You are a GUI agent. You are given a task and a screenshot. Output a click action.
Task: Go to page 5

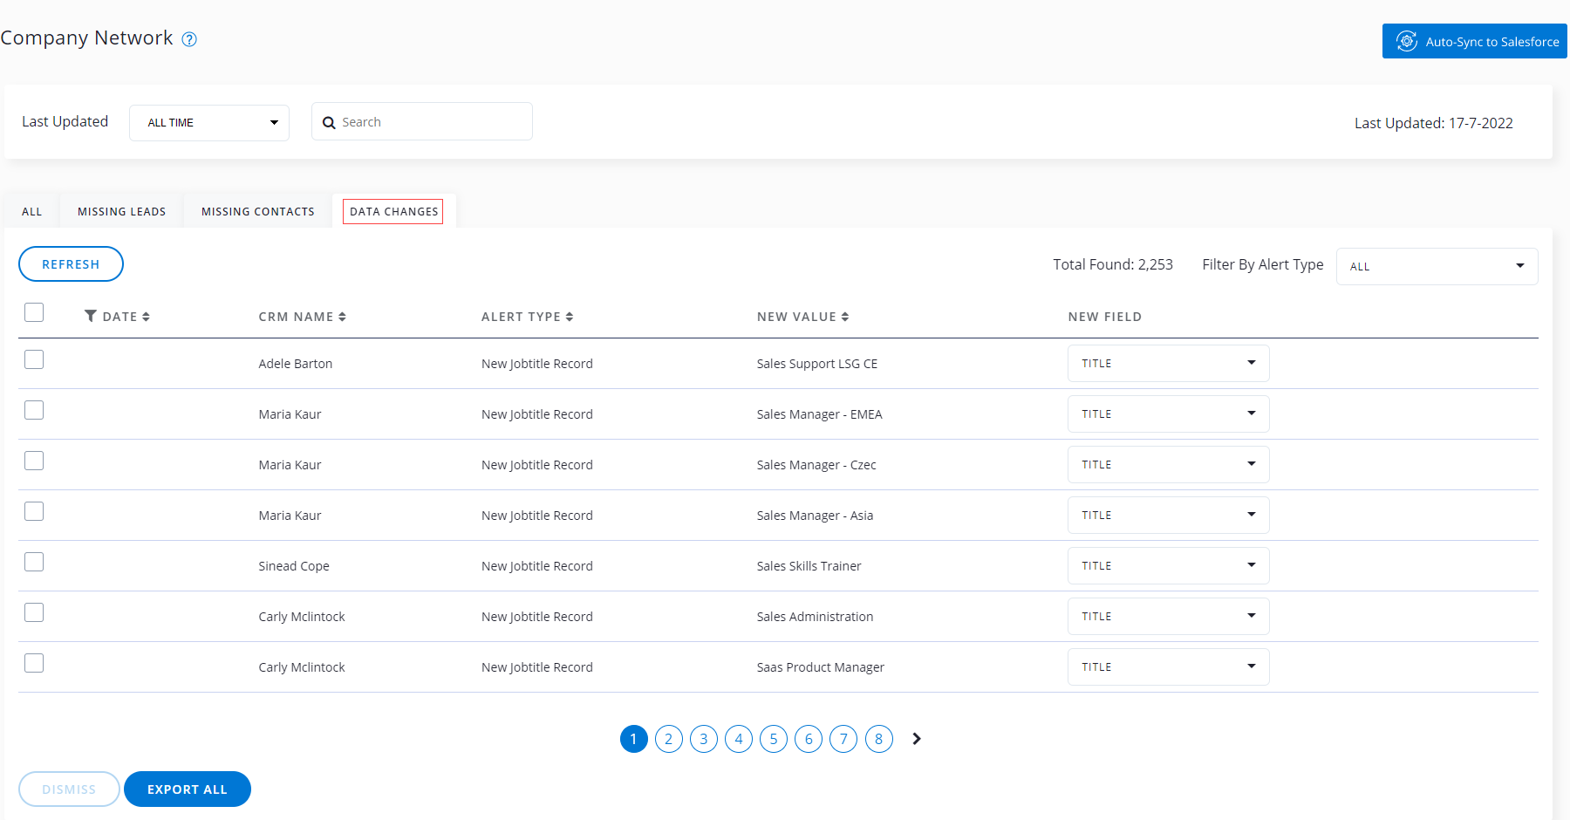pos(774,739)
